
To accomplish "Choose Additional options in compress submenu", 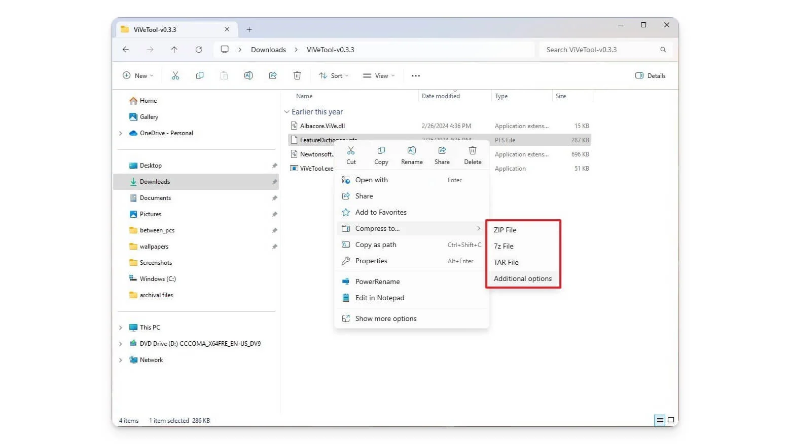I will pos(522,278).
